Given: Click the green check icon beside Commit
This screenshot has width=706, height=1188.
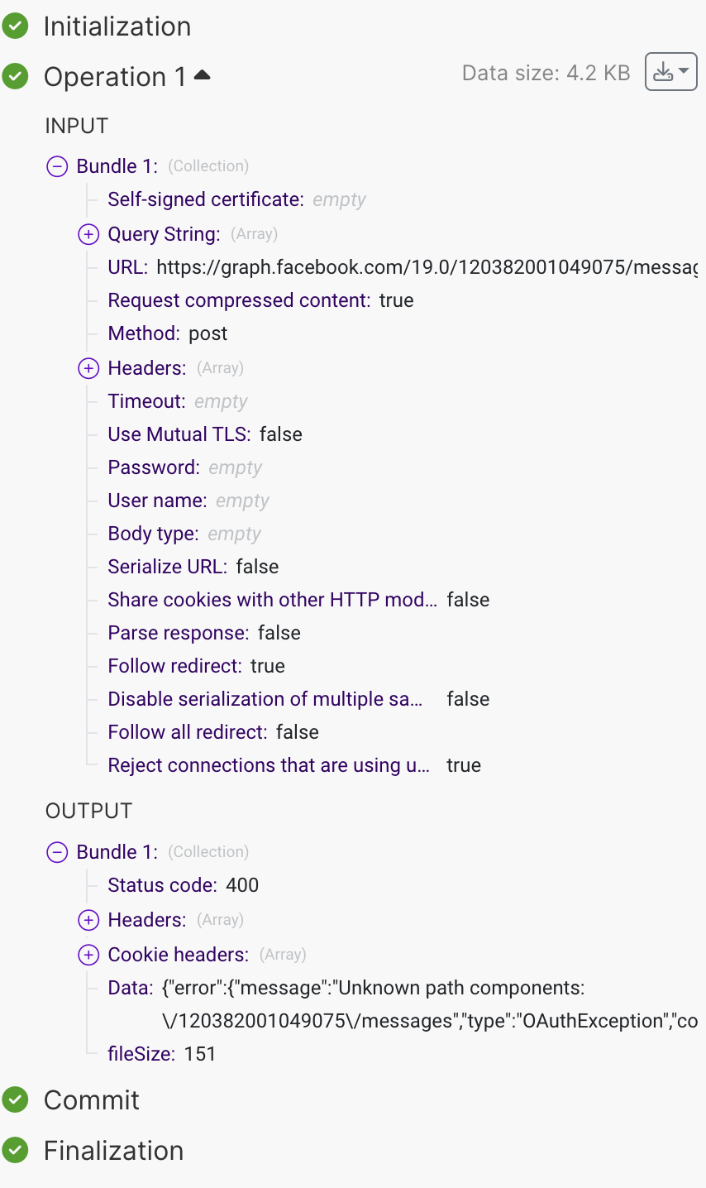Looking at the screenshot, I should point(16,1099).
